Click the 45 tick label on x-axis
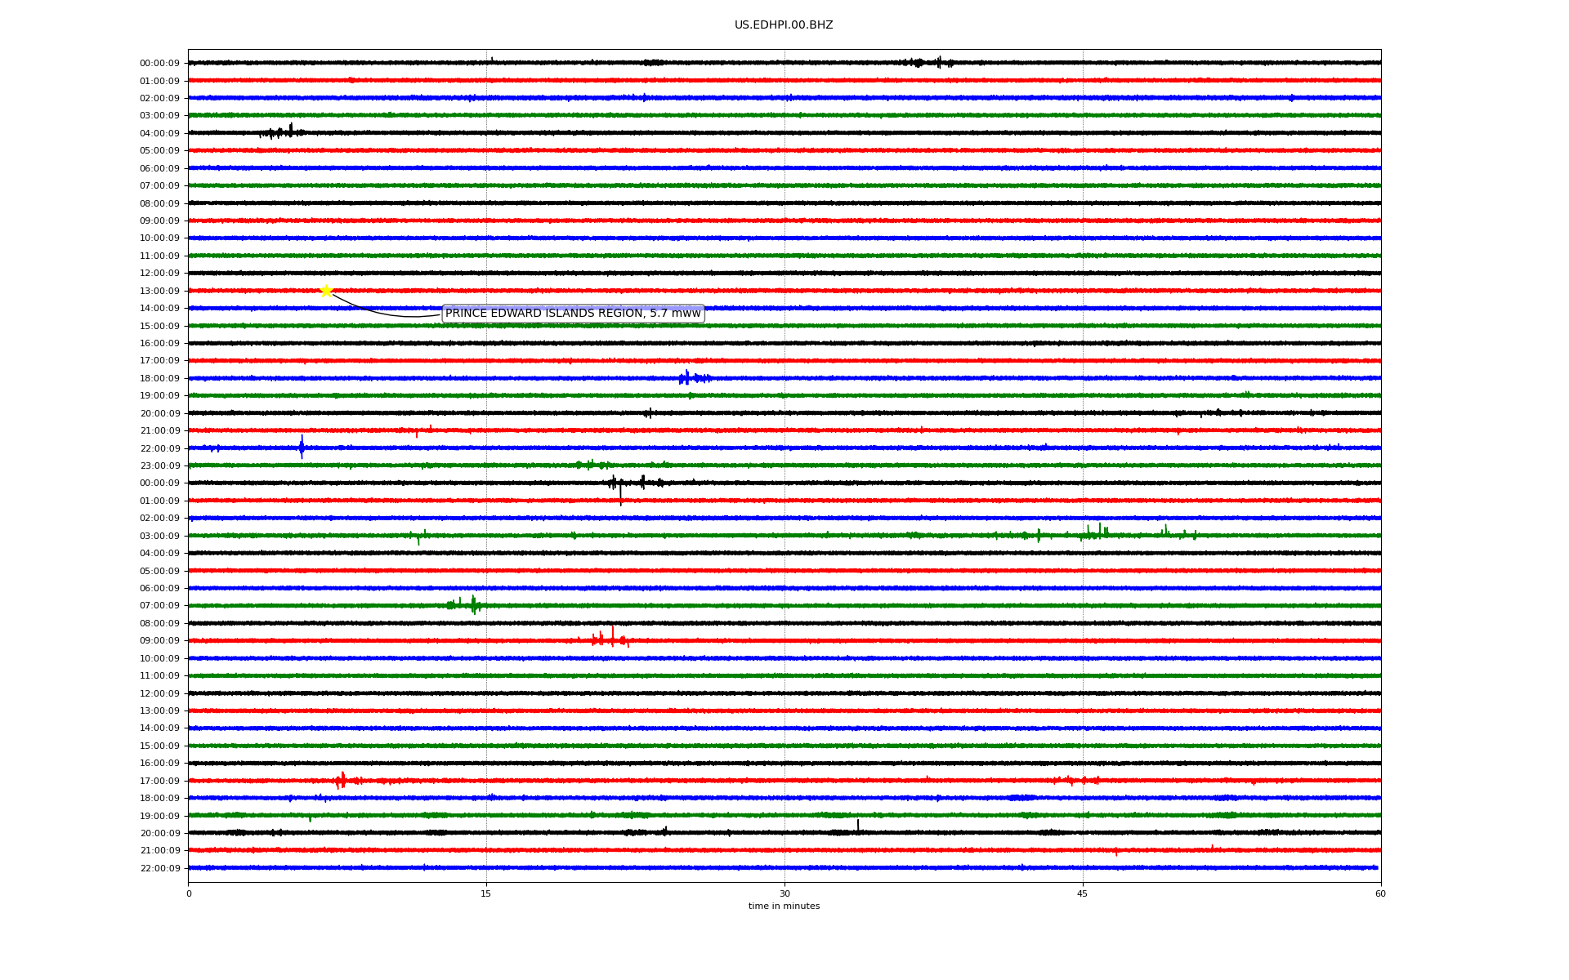1569x980 pixels. [1082, 893]
